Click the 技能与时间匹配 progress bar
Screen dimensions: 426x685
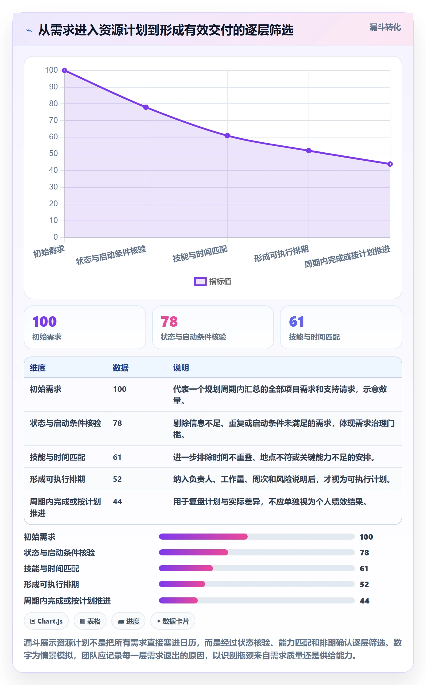(x=257, y=568)
